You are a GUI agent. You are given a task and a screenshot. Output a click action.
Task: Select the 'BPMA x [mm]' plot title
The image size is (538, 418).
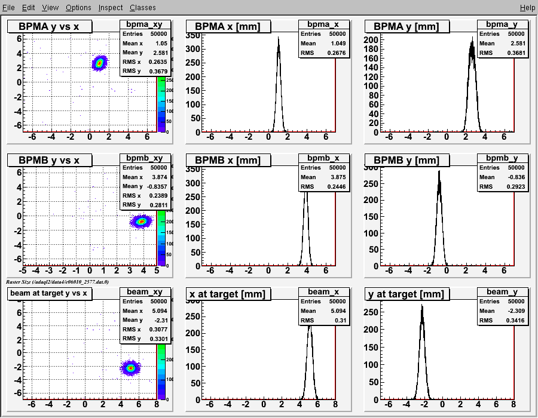click(x=228, y=26)
